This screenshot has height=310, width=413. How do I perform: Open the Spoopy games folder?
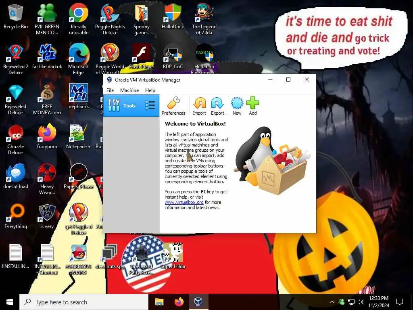pyautogui.click(x=142, y=19)
